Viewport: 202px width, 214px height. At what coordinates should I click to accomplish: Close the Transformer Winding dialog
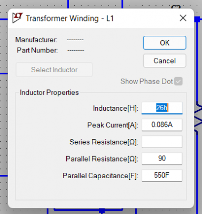click(x=183, y=18)
